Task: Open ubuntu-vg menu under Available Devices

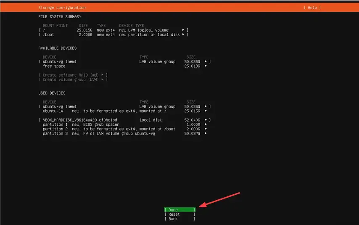Action: tap(206, 61)
